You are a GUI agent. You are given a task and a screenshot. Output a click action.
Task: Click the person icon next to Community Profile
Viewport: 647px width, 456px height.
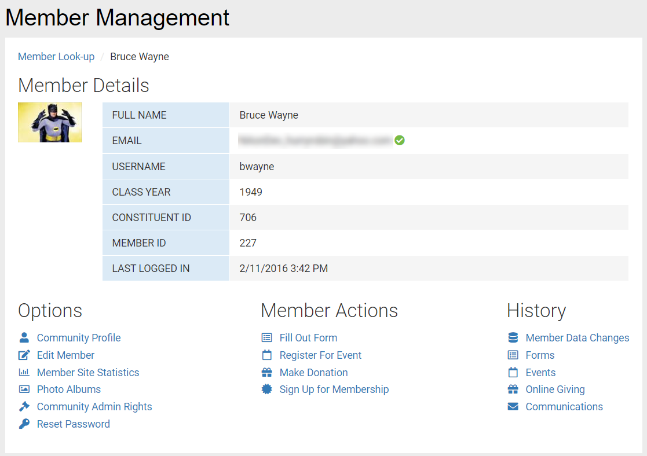23,337
